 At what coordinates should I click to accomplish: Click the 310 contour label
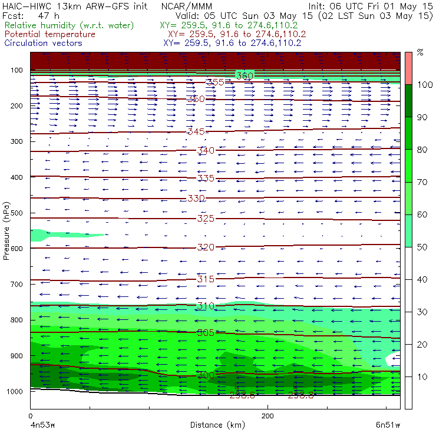pos(206,306)
